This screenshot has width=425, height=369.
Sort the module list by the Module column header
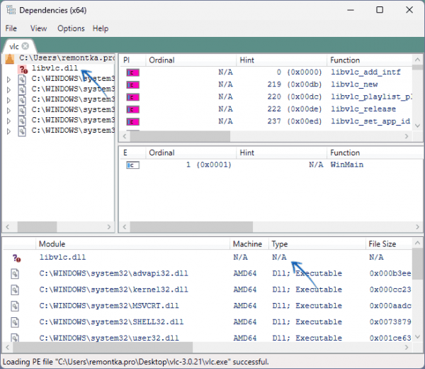pyautogui.click(x=133, y=244)
